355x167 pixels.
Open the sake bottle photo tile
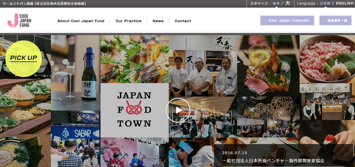point(75,73)
